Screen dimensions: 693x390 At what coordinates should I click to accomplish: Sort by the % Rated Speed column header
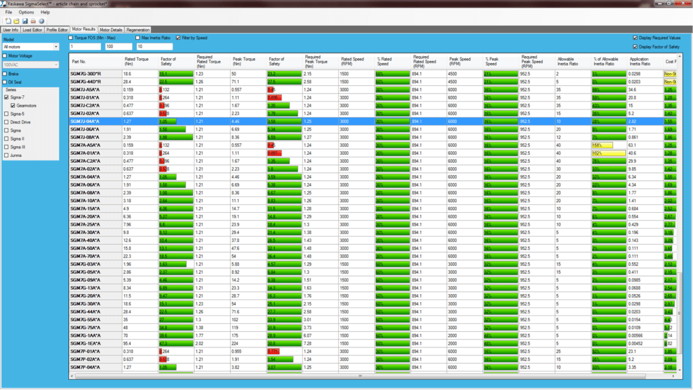[x=393, y=62]
